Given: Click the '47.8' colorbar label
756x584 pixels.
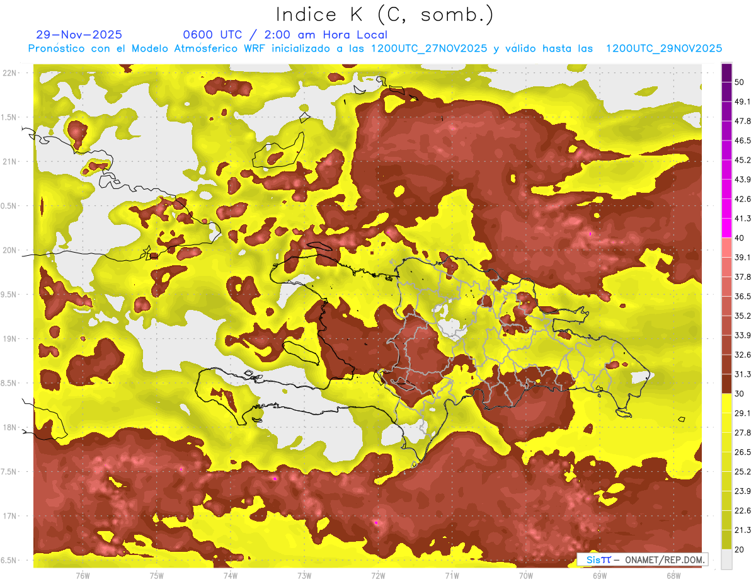Looking at the screenshot, I should (743, 121).
